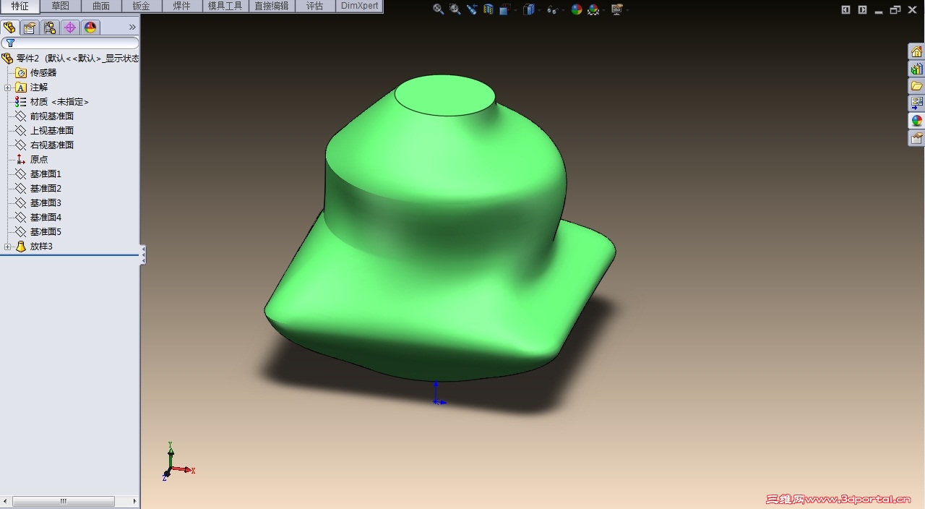Expand more manager tabs with double chevron
The width and height of the screenshot is (925, 509).
pos(132,27)
